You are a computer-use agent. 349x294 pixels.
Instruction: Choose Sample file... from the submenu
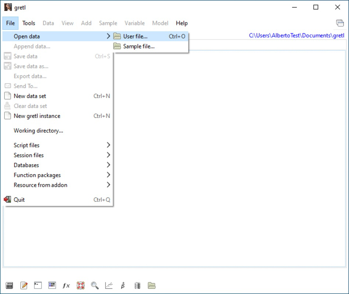151,46
